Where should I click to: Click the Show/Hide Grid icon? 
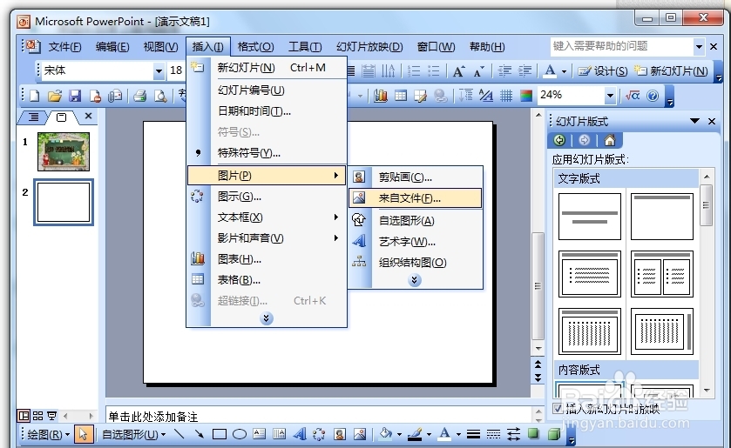506,96
